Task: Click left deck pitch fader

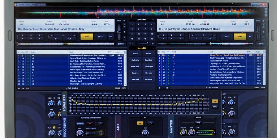Action: [119, 32]
